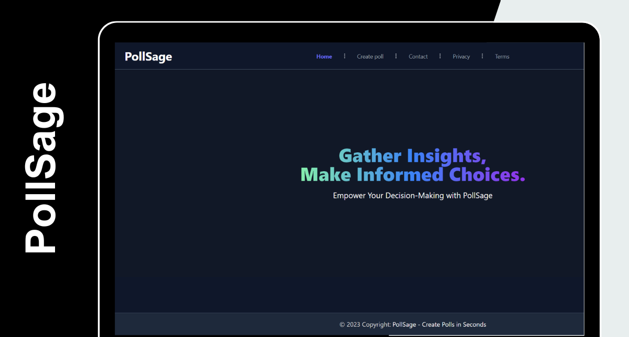Open the Terms page
The height and width of the screenshot is (337, 629).
coord(502,57)
